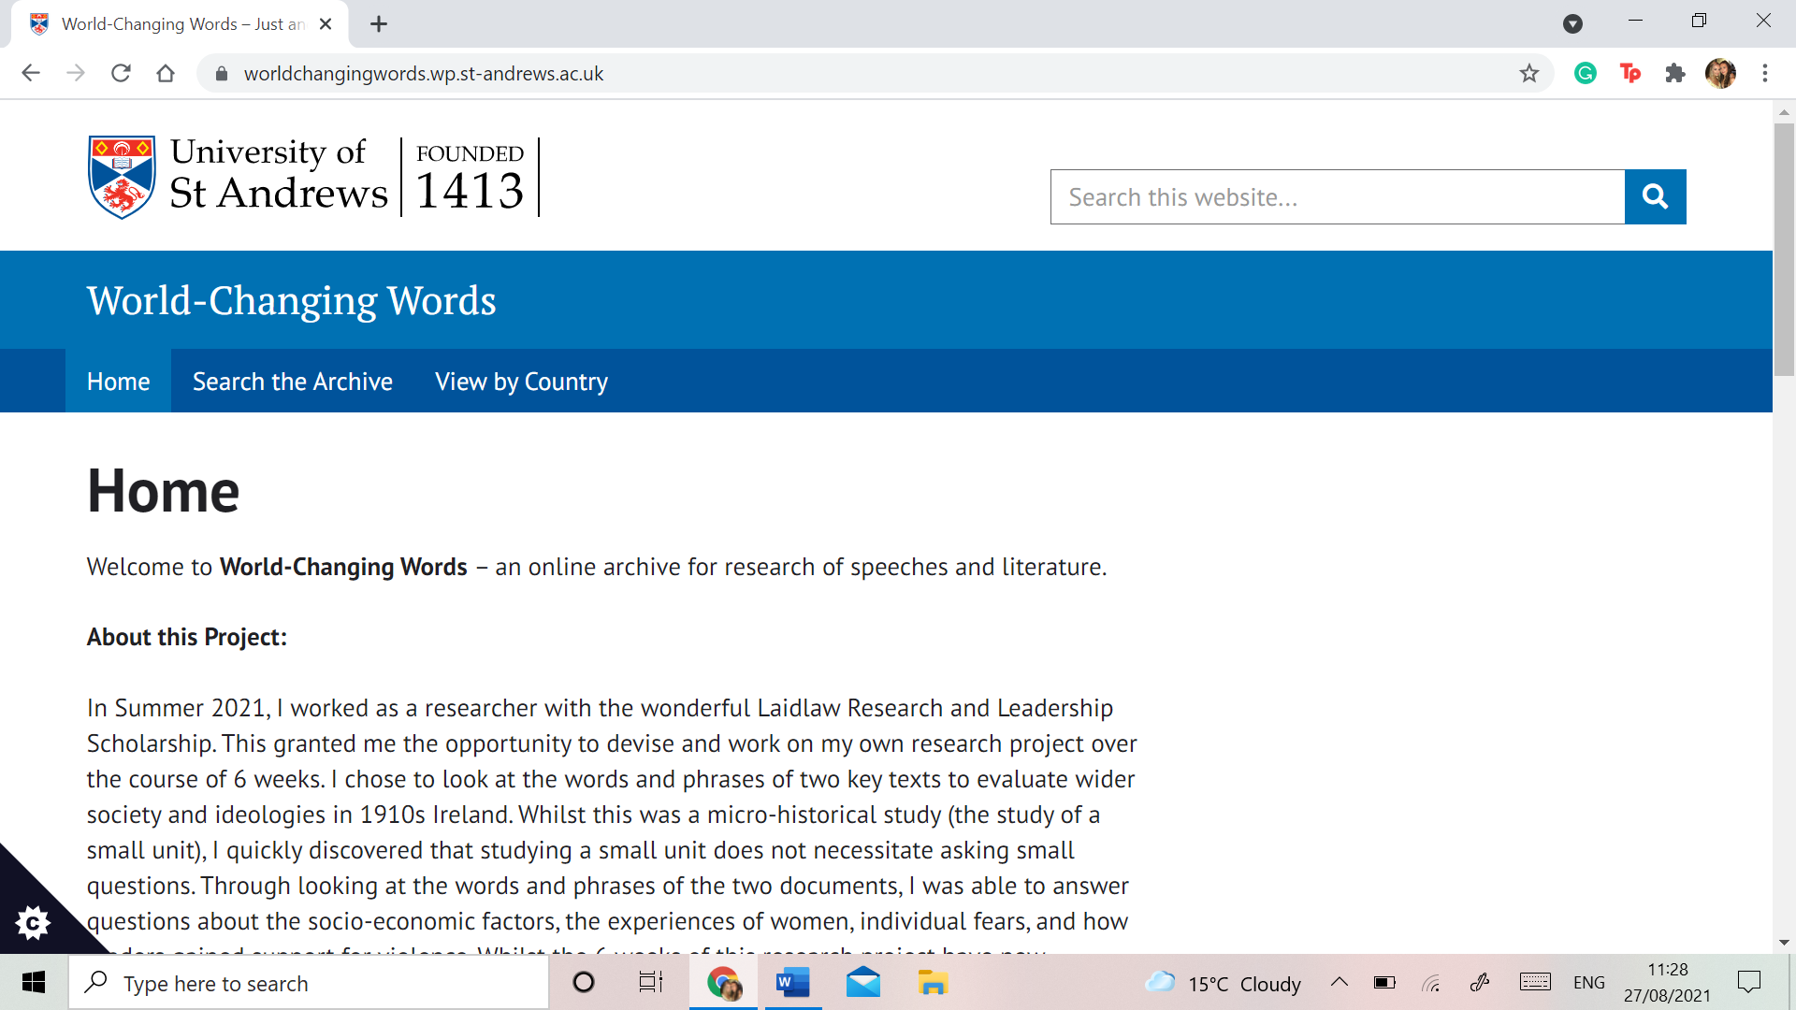The height and width of the screenshot is (1010, 1796).
Task: Click the blue website search magnifier button
Action: pos(1655,196)
